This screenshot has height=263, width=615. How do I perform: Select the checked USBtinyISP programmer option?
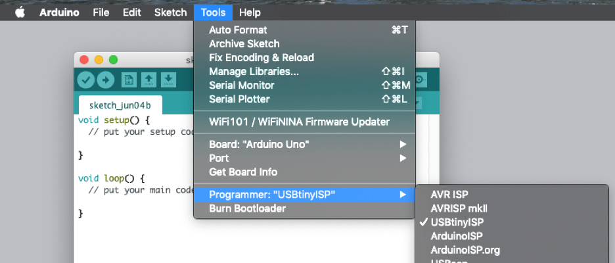coord(457,222)
